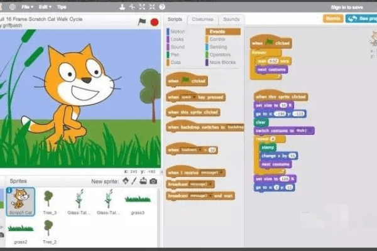Click the 'change x by' 55 value field
Viewport: 377px width, 251px height.
pyautogui.click(x=292, y=156)
